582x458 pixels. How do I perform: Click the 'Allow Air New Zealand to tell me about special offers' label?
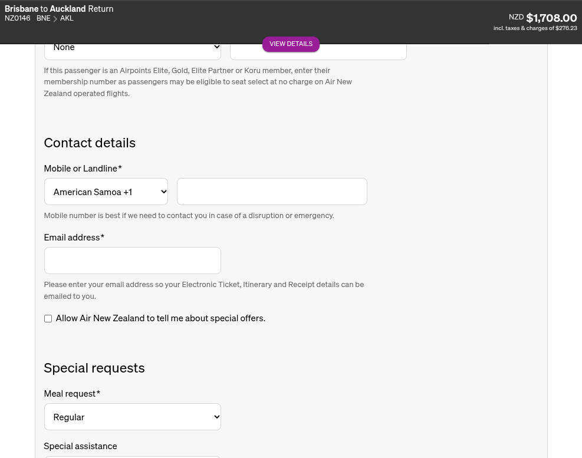[160, 318]
